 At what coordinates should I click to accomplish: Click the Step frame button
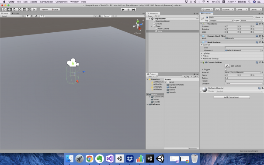tap(133, 10)
